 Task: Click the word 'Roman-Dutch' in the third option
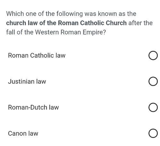28,107
